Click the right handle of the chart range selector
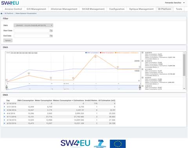The image size is (188, 148). tap(140, 87)
